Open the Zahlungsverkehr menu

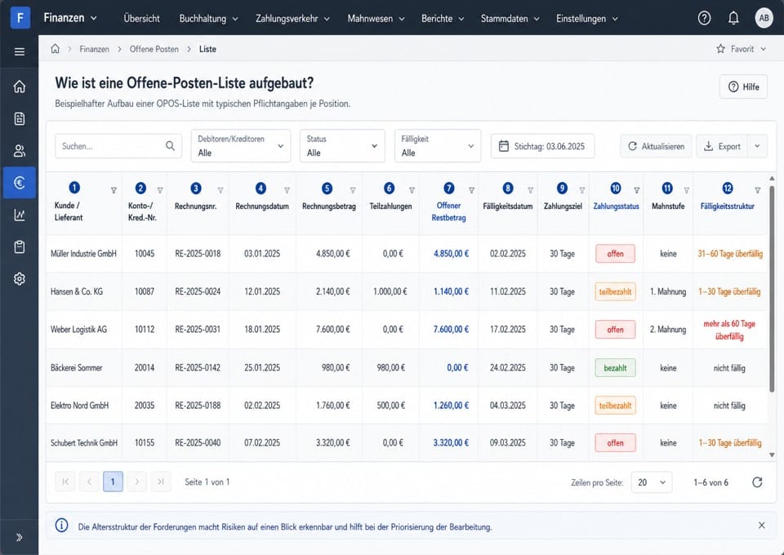(292, 19)
